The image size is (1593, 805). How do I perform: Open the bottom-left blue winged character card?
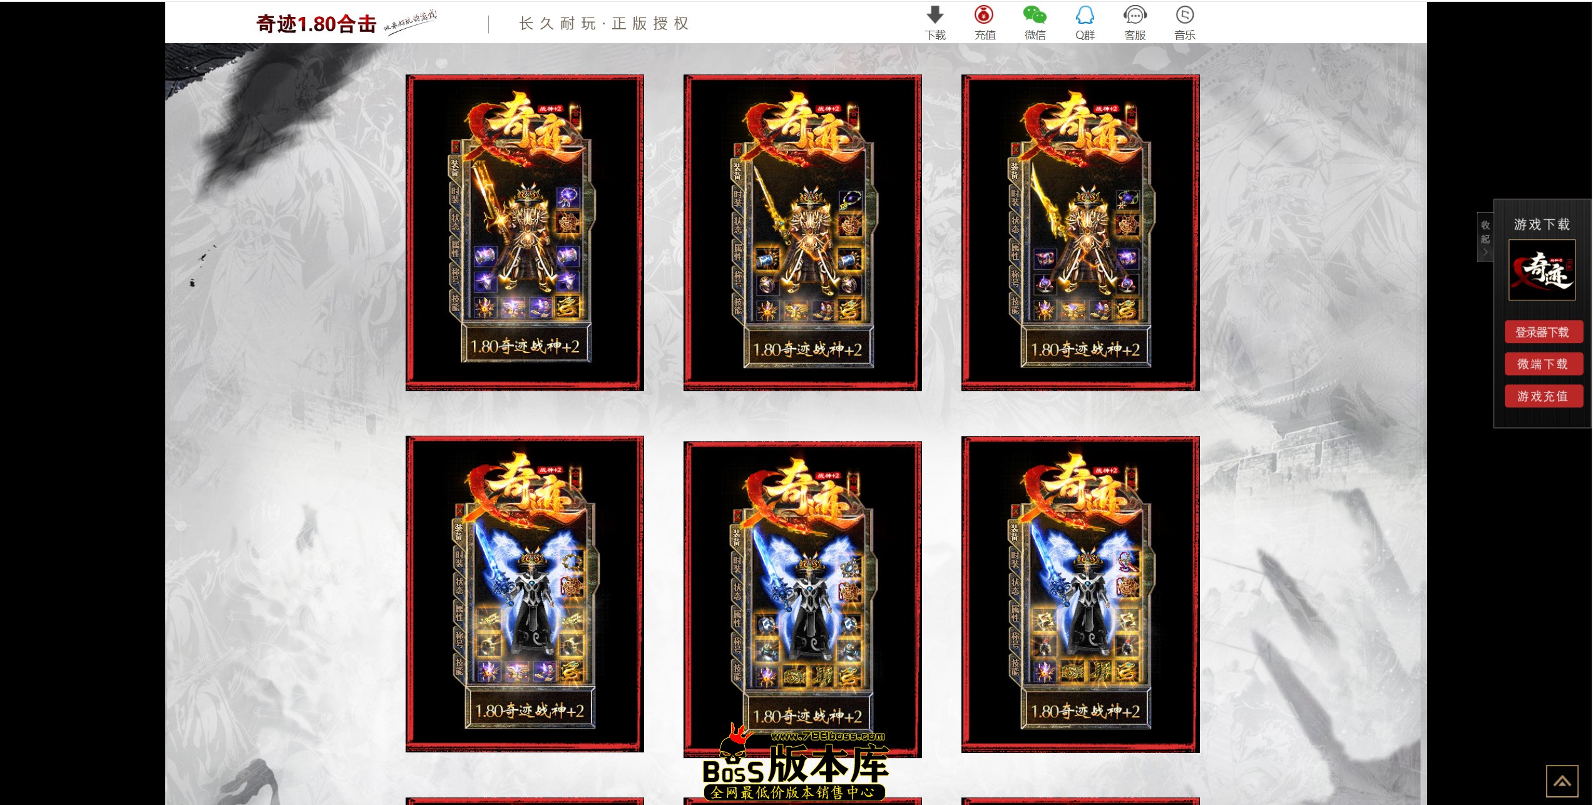point(525,593)
